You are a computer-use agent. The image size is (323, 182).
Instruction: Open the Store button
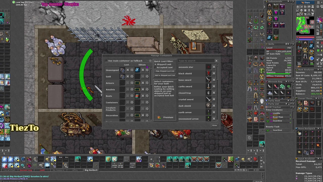click(305, 3)
